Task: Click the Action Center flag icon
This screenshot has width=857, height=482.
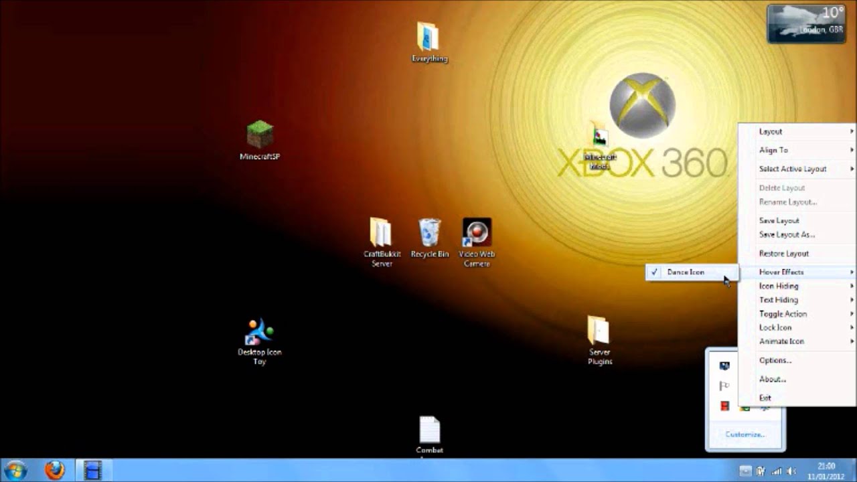Action: click(724, 386)
